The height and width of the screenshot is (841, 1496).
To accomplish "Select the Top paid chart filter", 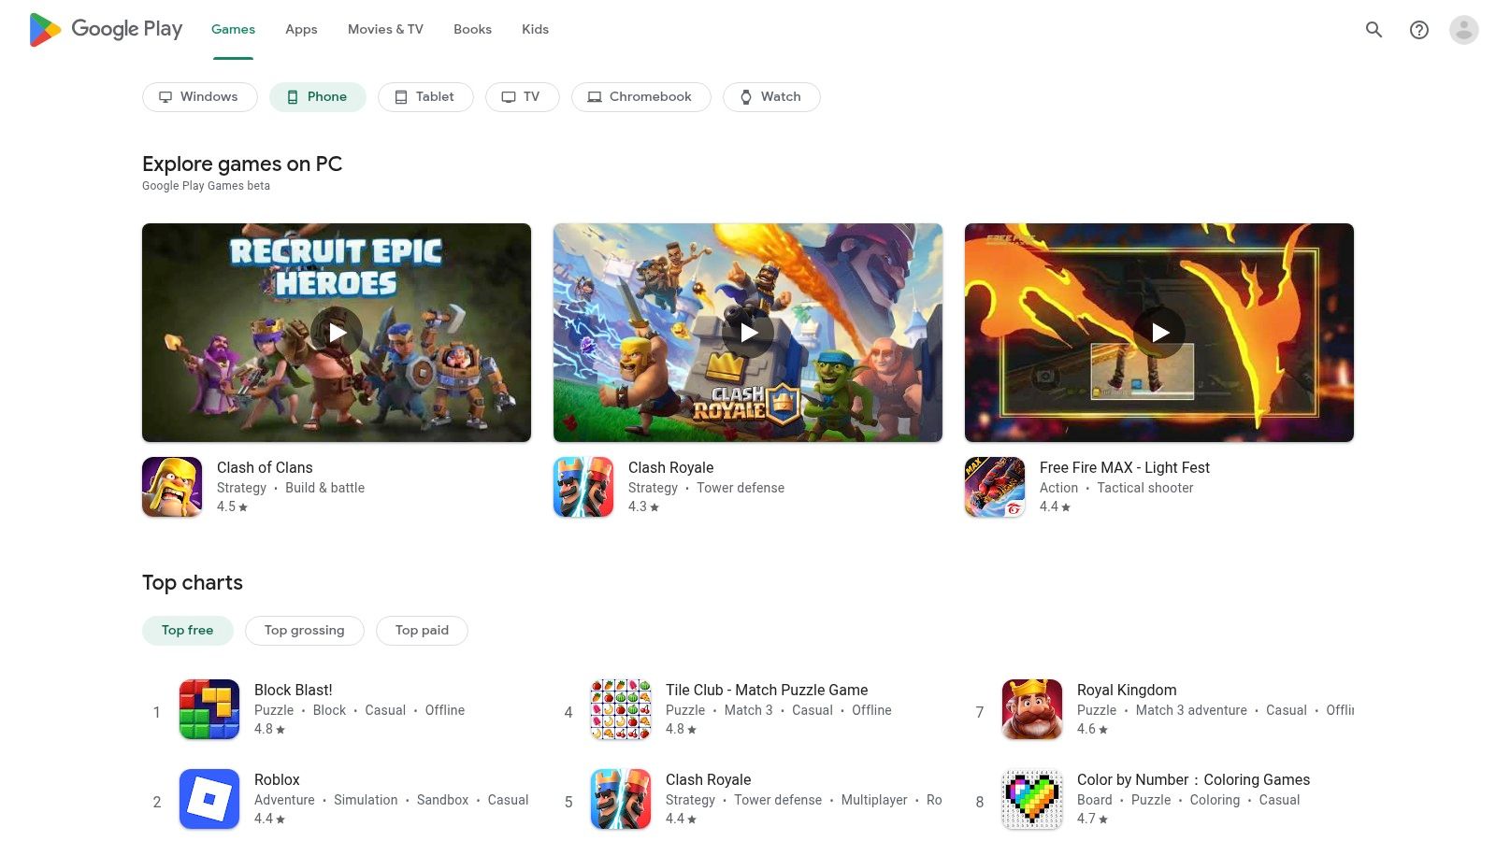I will click(x=422, y=630).
